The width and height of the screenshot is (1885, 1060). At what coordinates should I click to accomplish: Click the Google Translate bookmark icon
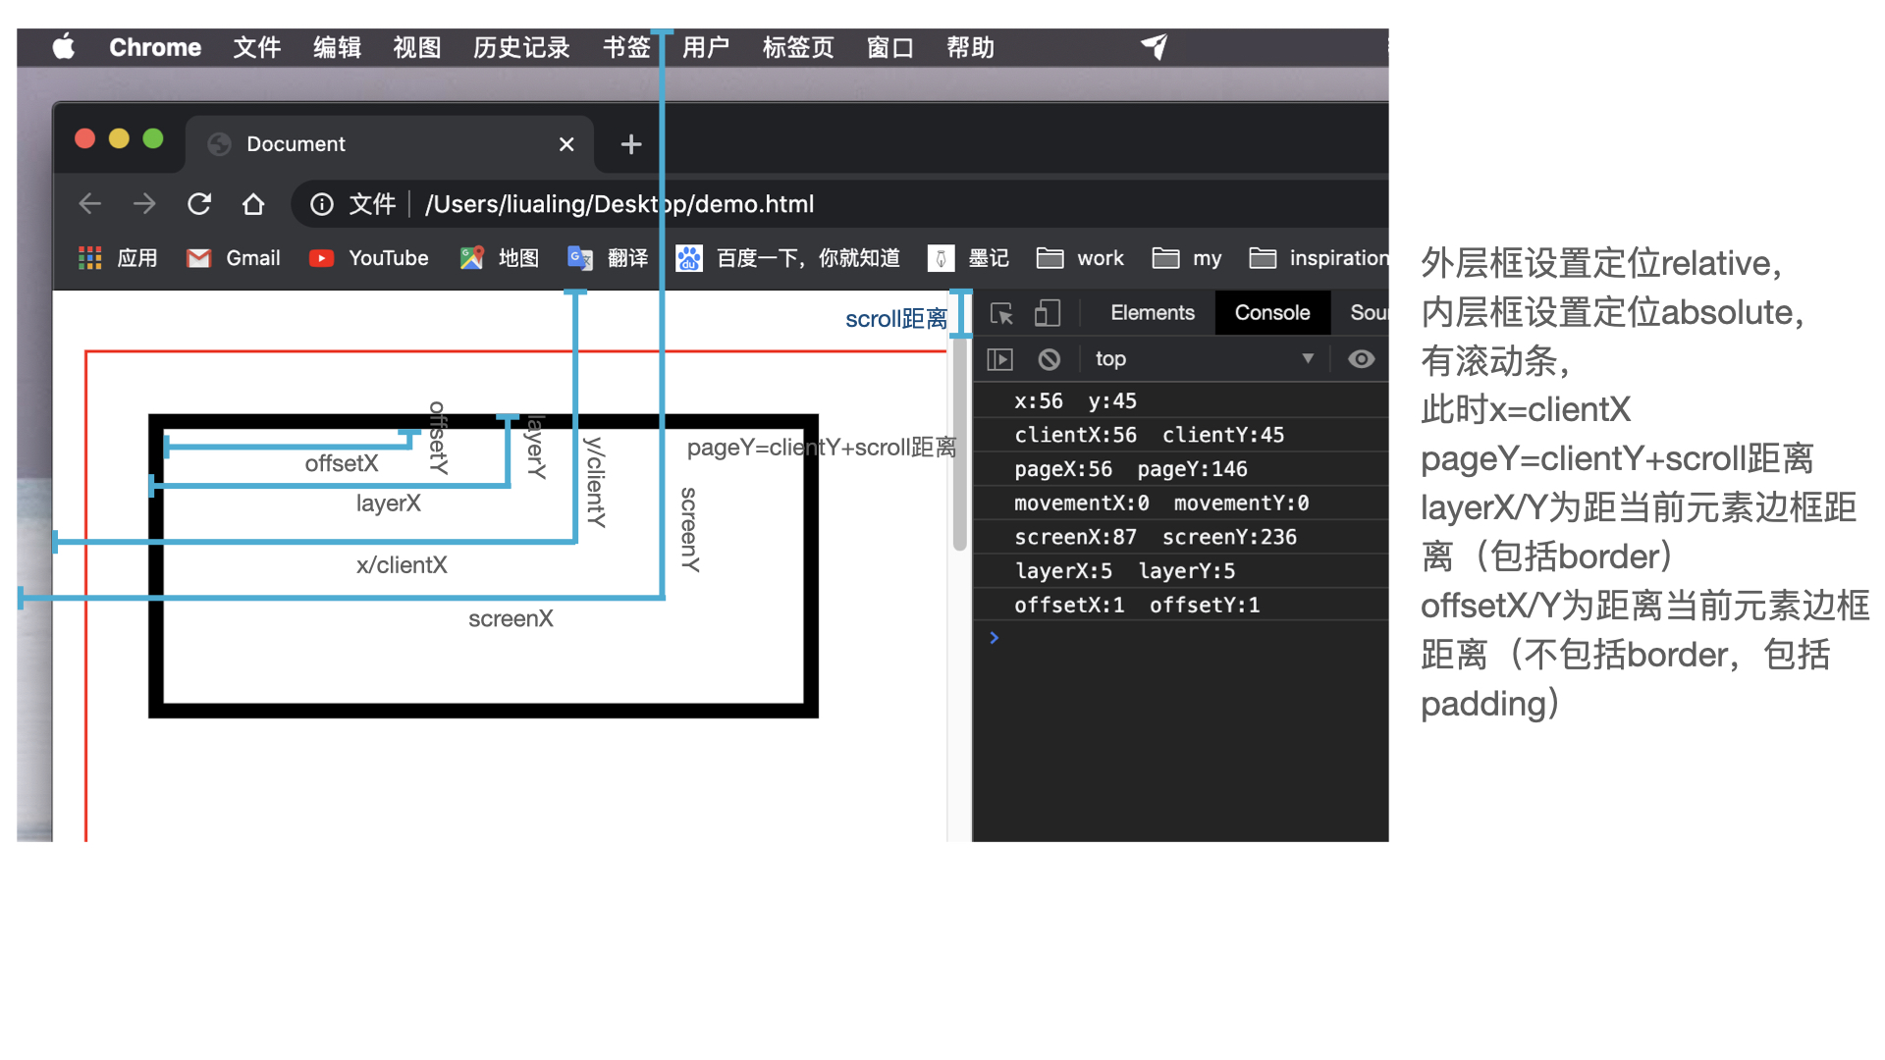(579, 257)
